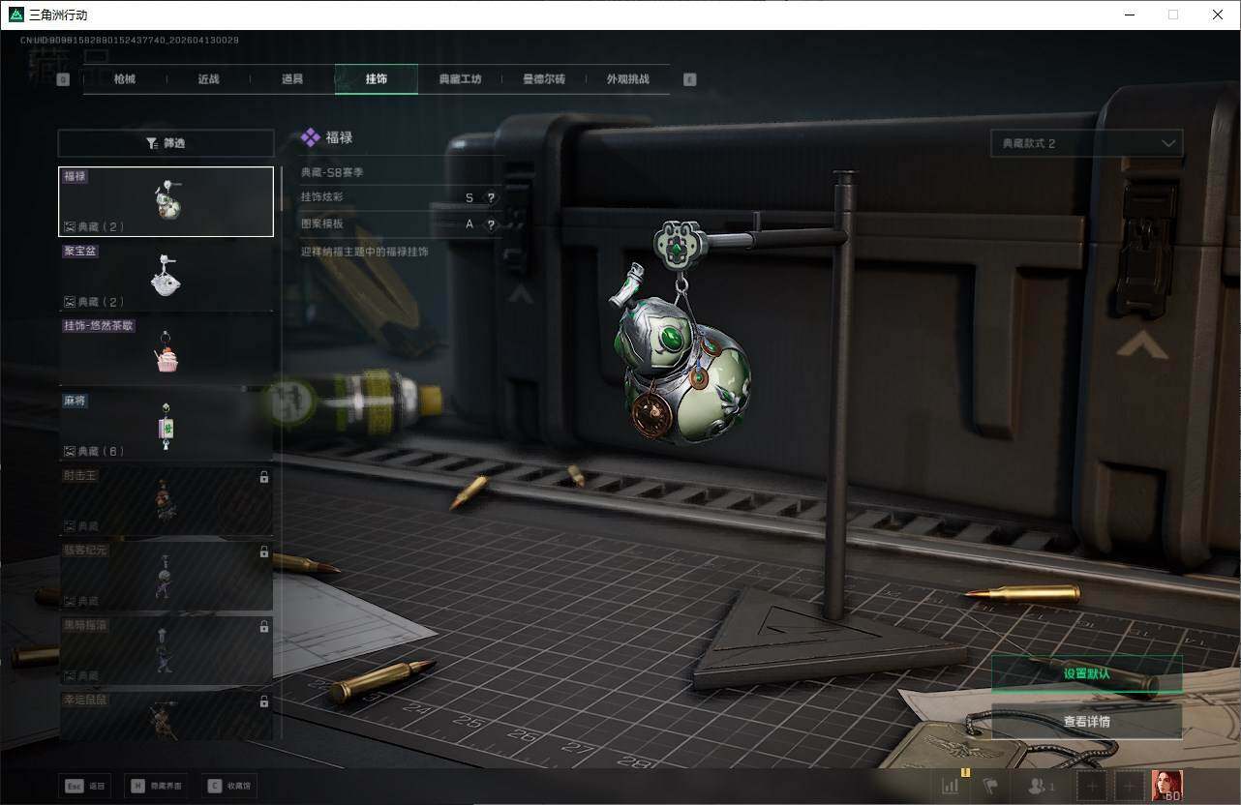Switch to the 外观挑战 tab

tap(627, 79)
